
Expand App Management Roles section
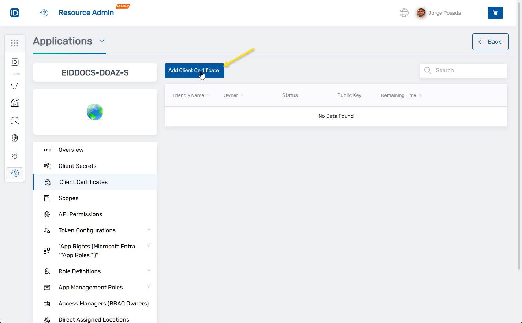tap(149, 286)
